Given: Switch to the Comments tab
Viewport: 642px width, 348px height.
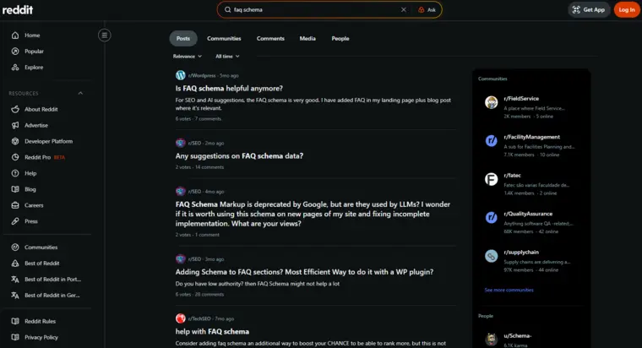Looking at the screenshot, I should click(270, 39).
